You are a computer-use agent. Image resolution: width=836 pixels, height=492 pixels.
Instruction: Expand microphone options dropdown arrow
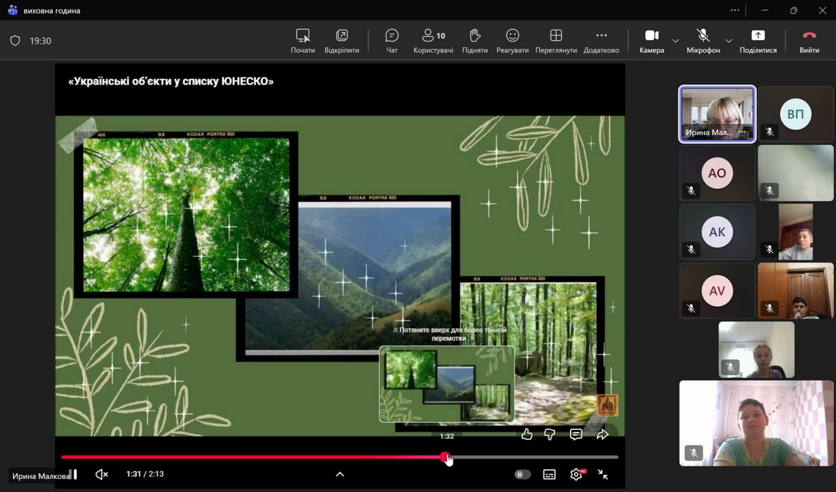click(728, 41)
